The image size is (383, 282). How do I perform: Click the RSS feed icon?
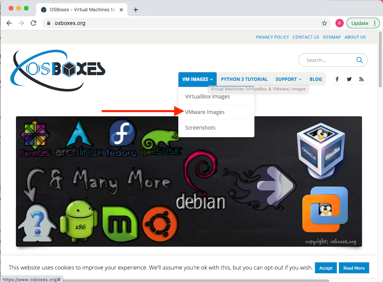[361, 79]
